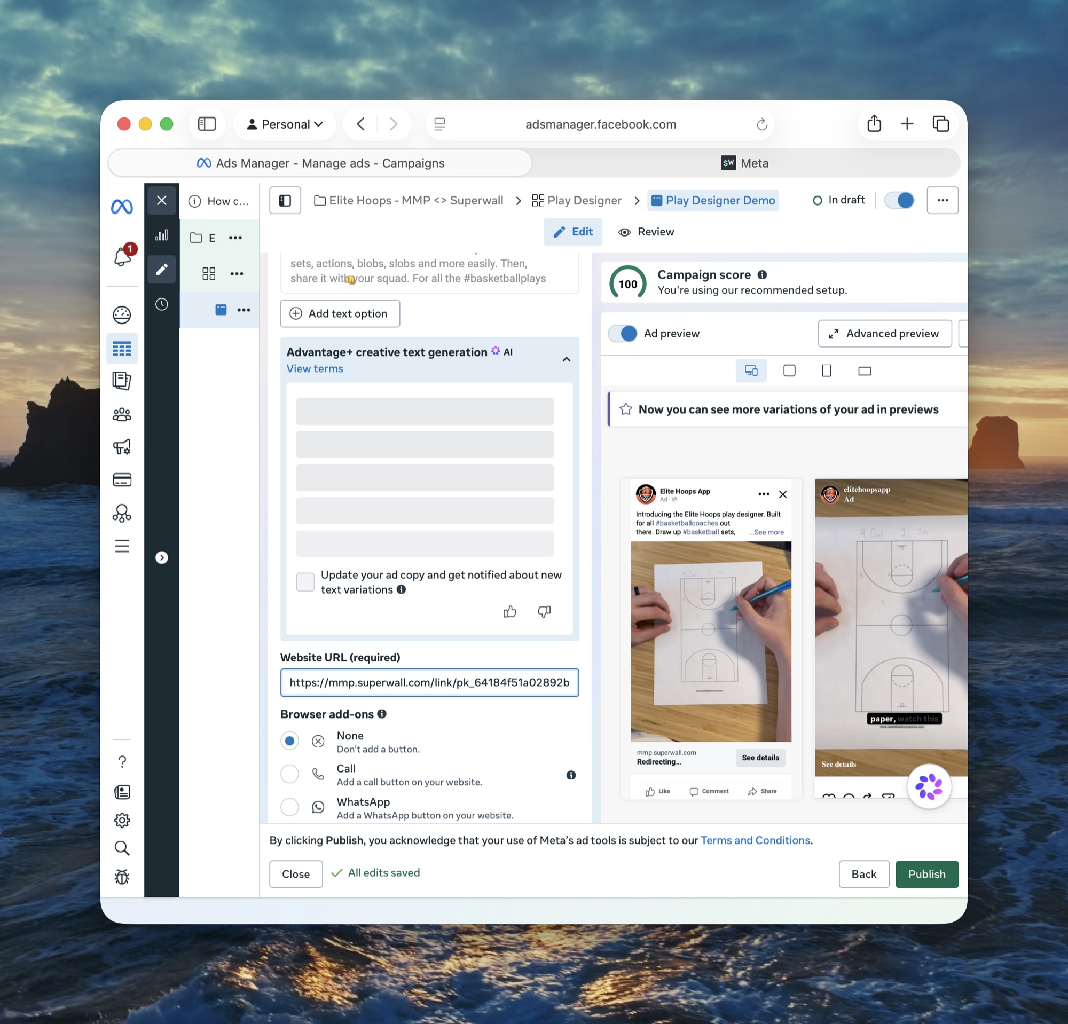This screenshot has height=1024, width=1068.
Task: Expand ad text with See more link
Action: (767, 532)
